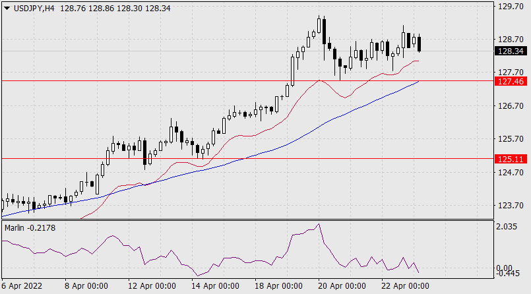Image resolution: width=531 pixels, height=294 pixels.
Task: Click the 124.70 price scale value
Action: [511, 173]
